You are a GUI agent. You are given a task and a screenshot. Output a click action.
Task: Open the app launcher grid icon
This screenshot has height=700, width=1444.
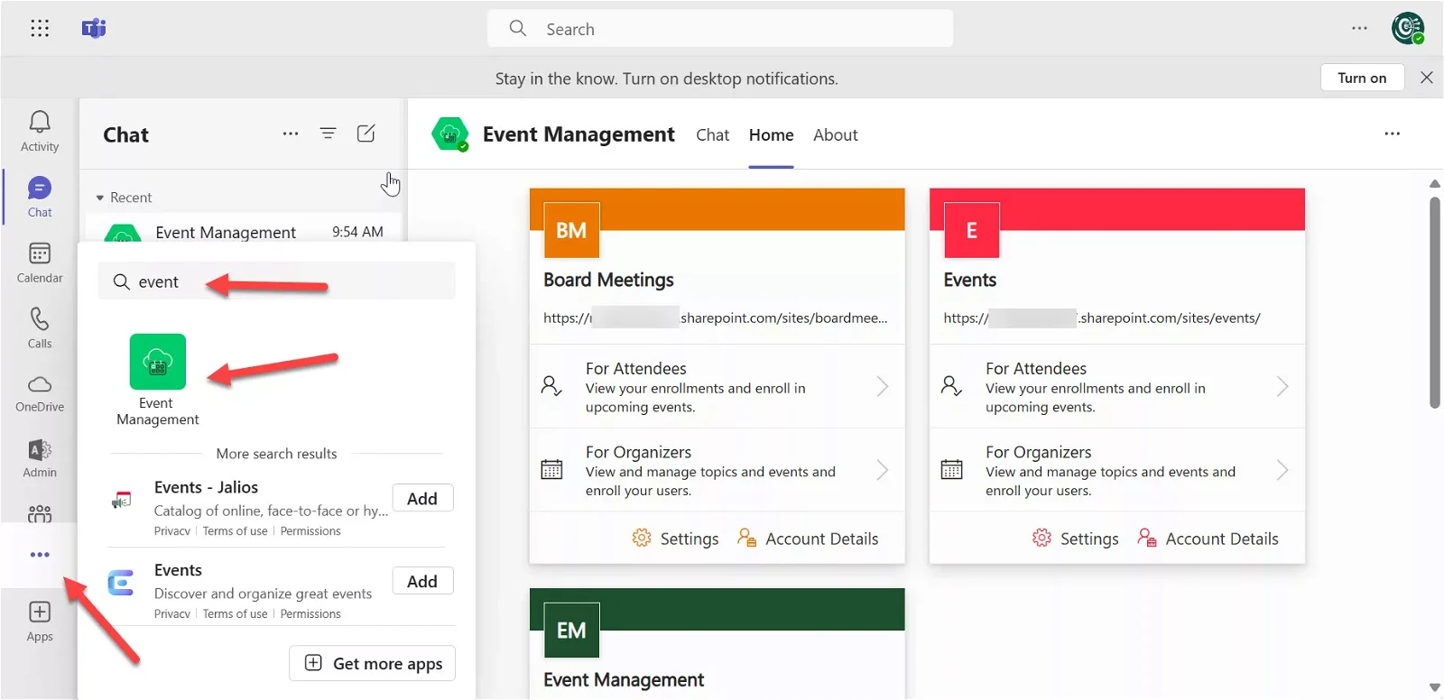[x=40, y=29]
